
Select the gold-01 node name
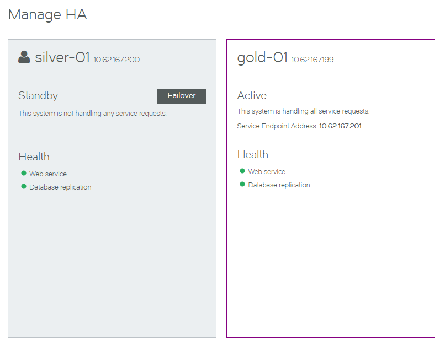click(x=262, y=58)
